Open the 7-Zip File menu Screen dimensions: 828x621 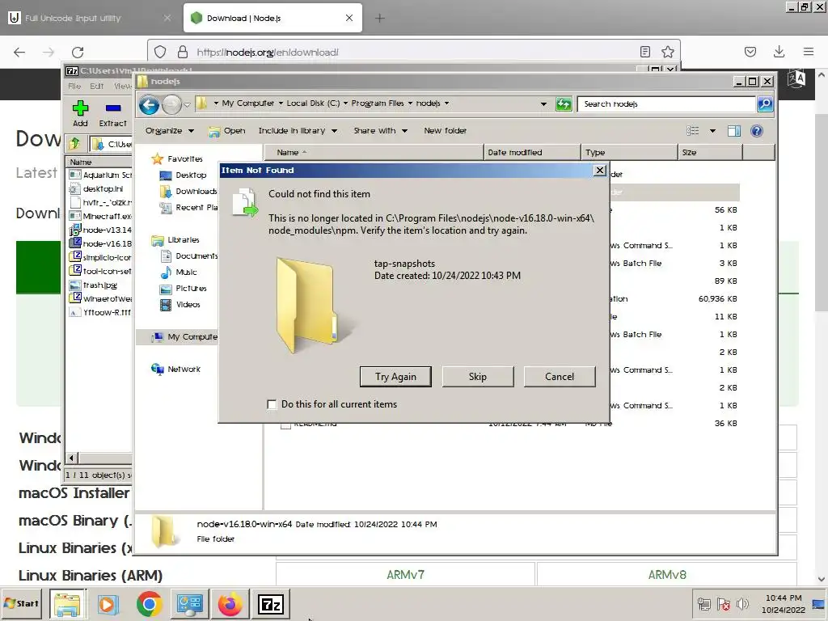74,86
